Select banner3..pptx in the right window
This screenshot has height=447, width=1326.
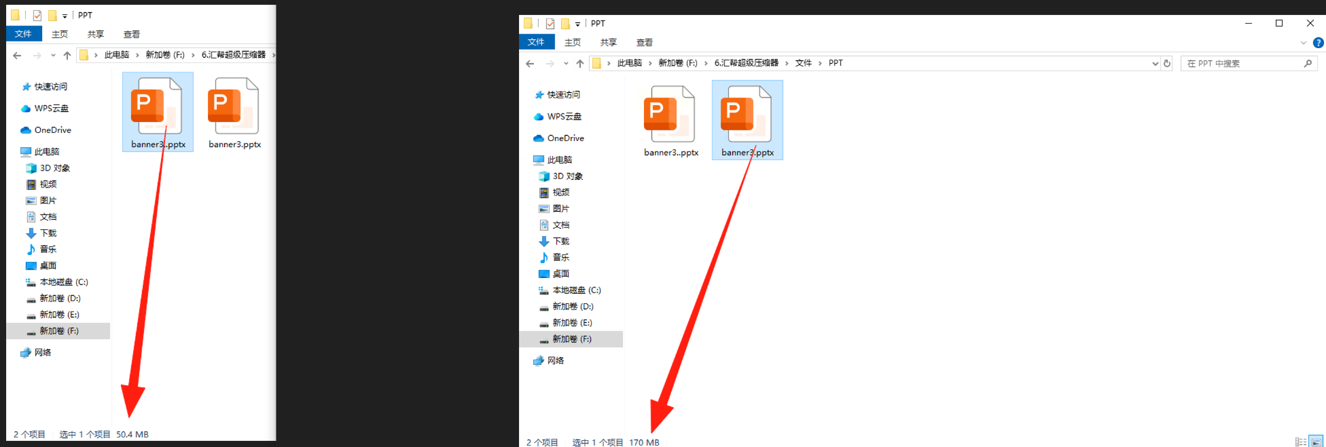670,121
